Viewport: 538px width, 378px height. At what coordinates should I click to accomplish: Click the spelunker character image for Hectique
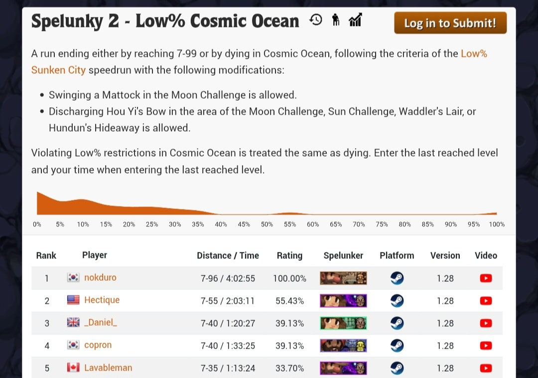coord(343,301)
